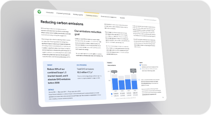Click the light blue legend dot
Image resolution: width=211 pixels, height=115 pixels.
click(141, 69)
